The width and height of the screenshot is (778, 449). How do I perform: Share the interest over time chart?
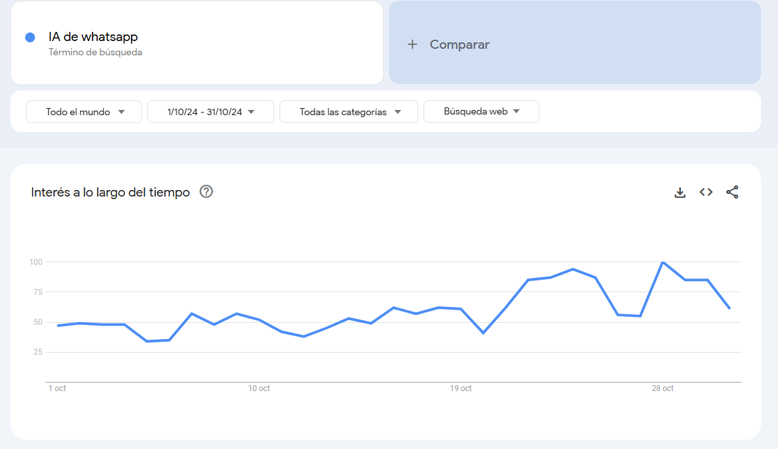(x=732, y=192)
